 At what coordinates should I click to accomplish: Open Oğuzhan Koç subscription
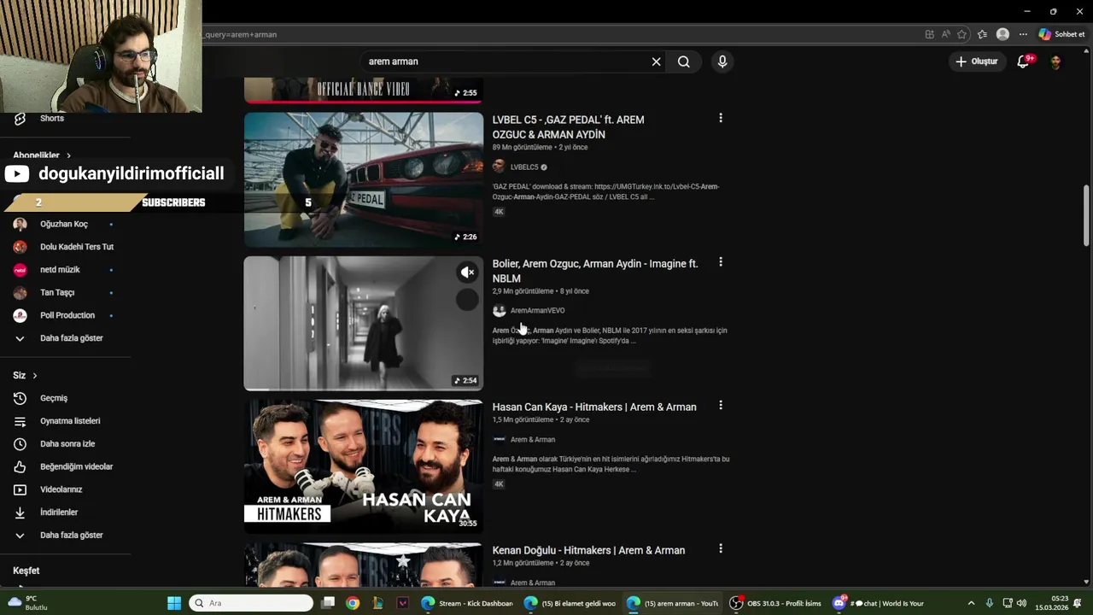click(65, 225)
